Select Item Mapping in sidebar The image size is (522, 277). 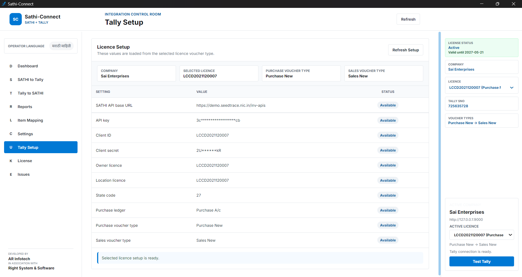(x=41, y=120)
